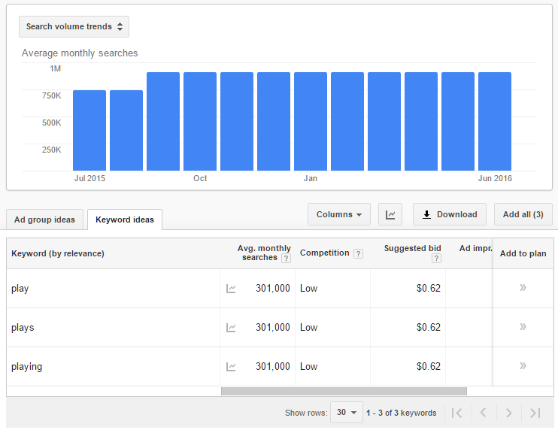Open Search volume trends dropdown

click(74, 26)
